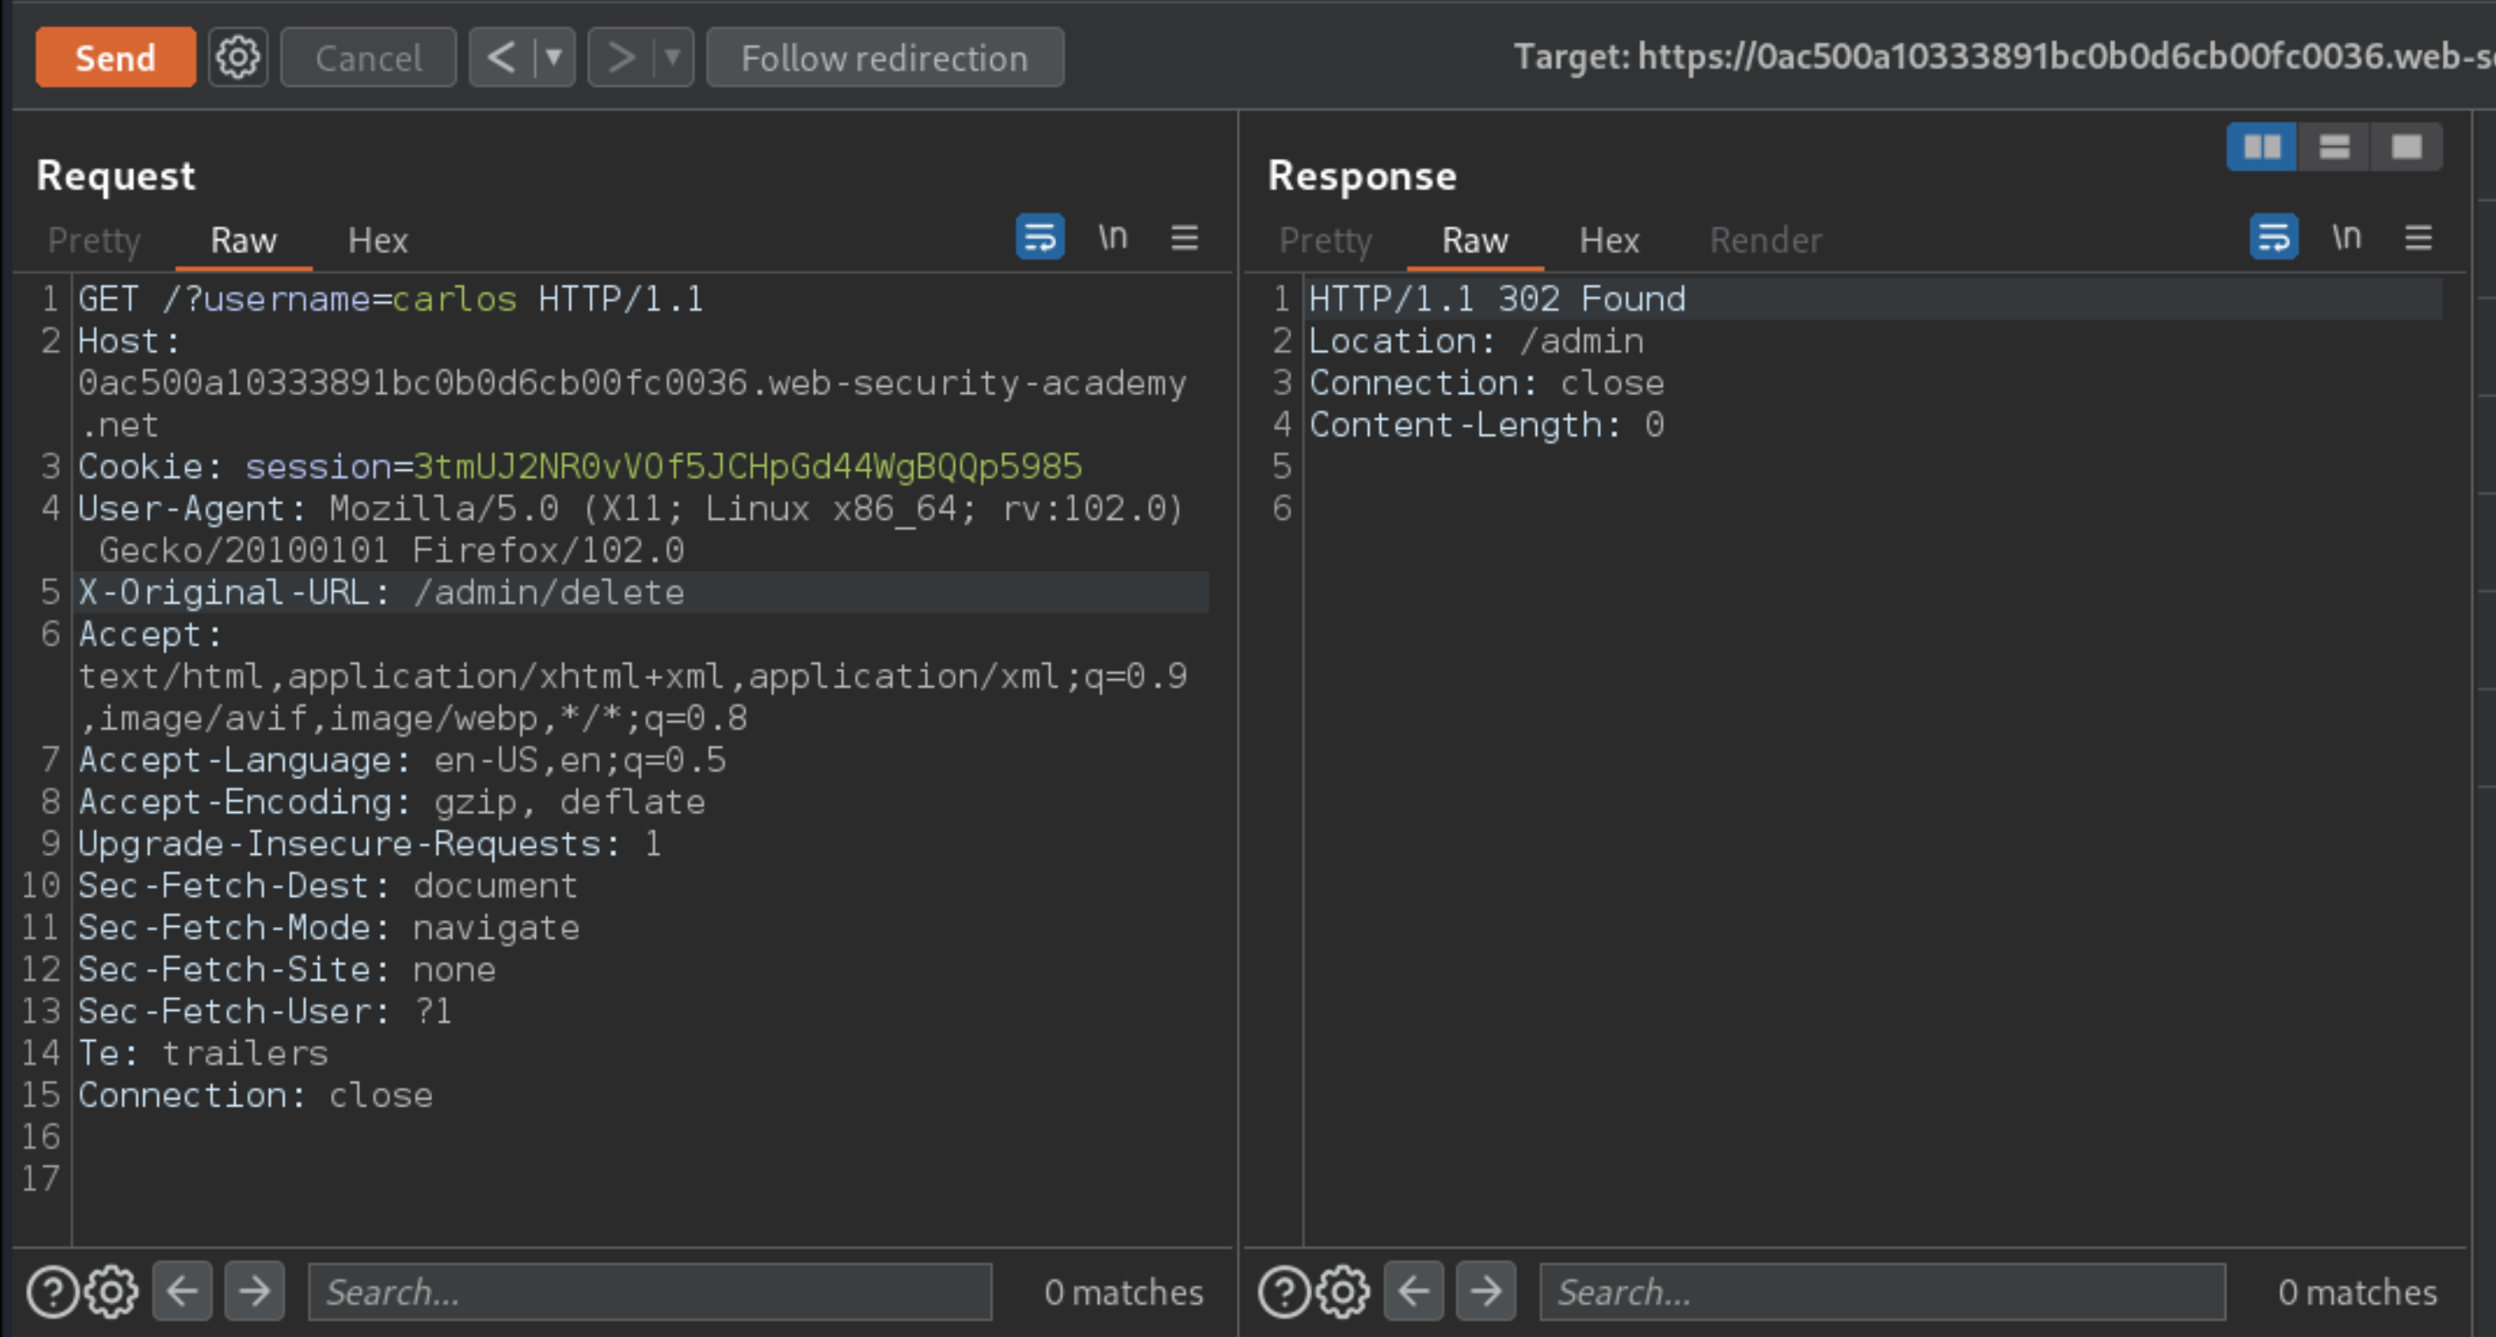Open the Request Hex tab

[x=378, y=241]
